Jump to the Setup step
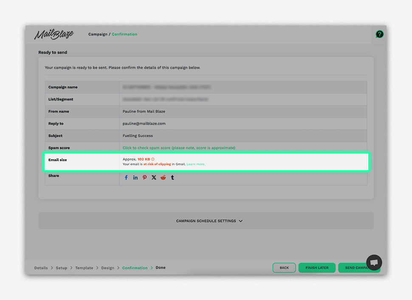412x300 pixels. click(x=62, y=268)
